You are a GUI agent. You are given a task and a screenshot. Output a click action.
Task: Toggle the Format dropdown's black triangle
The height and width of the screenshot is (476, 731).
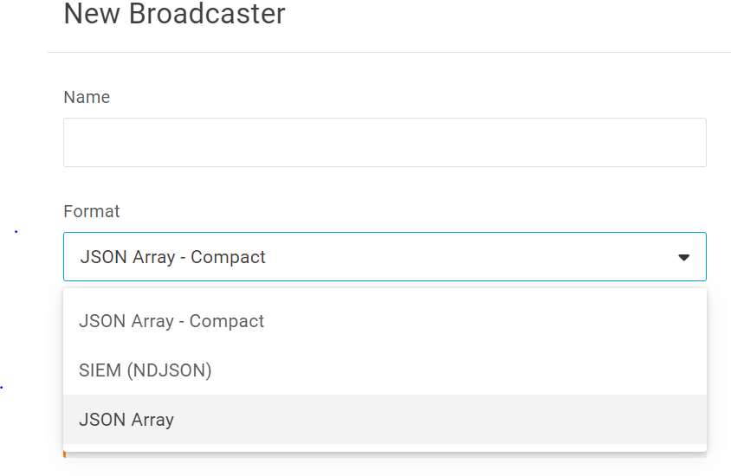point(683,257)
